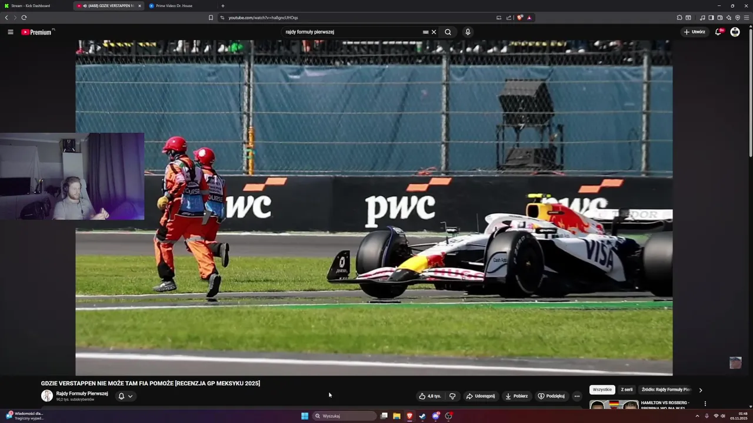This screenshot has width=753, height=423.
Task: Select Źródło: Rajdy Formuły Pierwszej chip
Action: [x=666, y=390]
